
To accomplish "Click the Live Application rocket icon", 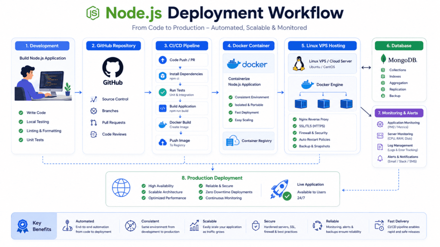I will 281,190.
